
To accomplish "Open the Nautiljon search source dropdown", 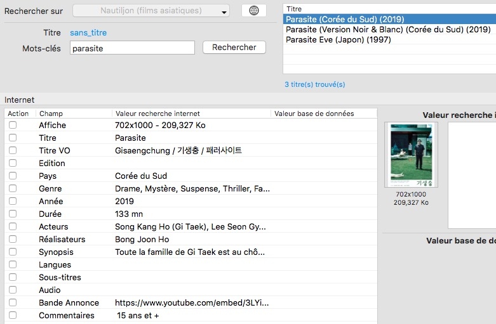I will click(x=151, y=11).
